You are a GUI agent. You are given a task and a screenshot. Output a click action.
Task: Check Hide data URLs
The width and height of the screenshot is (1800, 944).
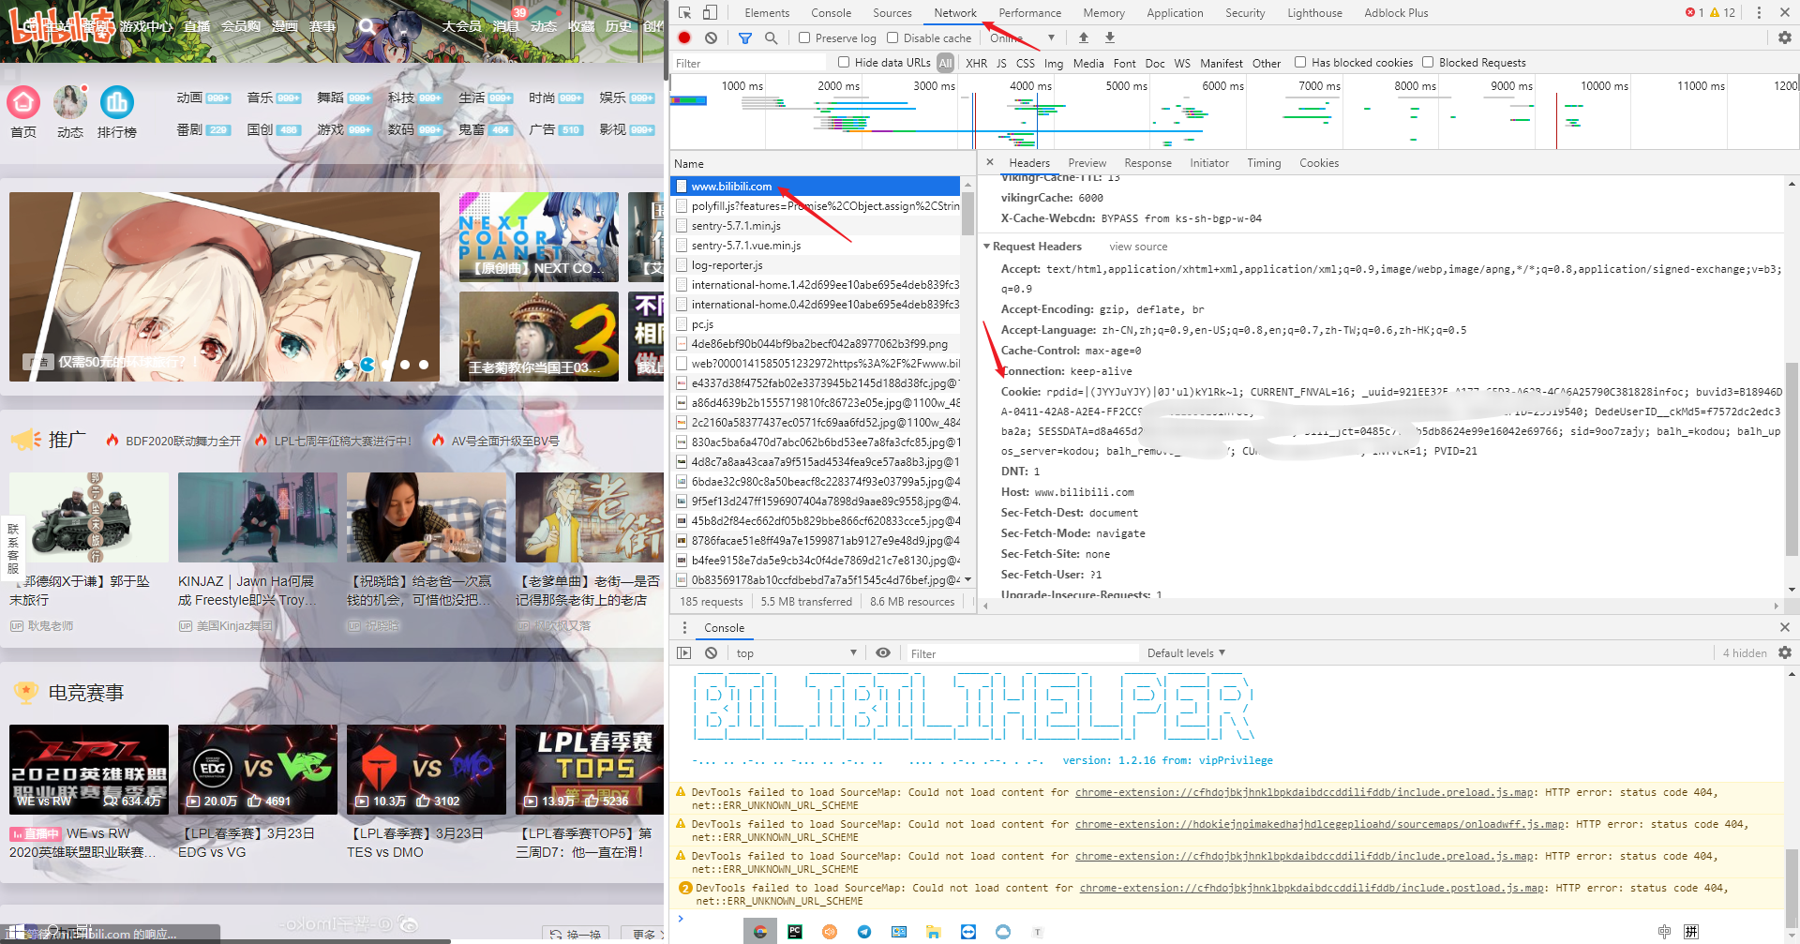844,62
